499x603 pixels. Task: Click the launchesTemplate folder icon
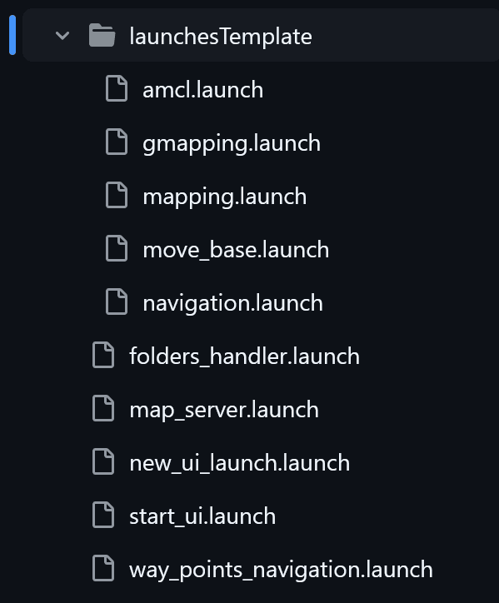(102, 35)
